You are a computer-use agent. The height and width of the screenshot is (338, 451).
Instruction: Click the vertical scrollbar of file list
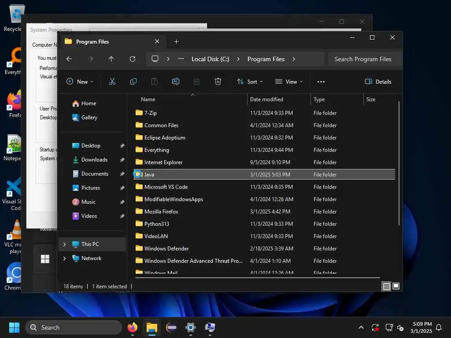click(399, 163)
